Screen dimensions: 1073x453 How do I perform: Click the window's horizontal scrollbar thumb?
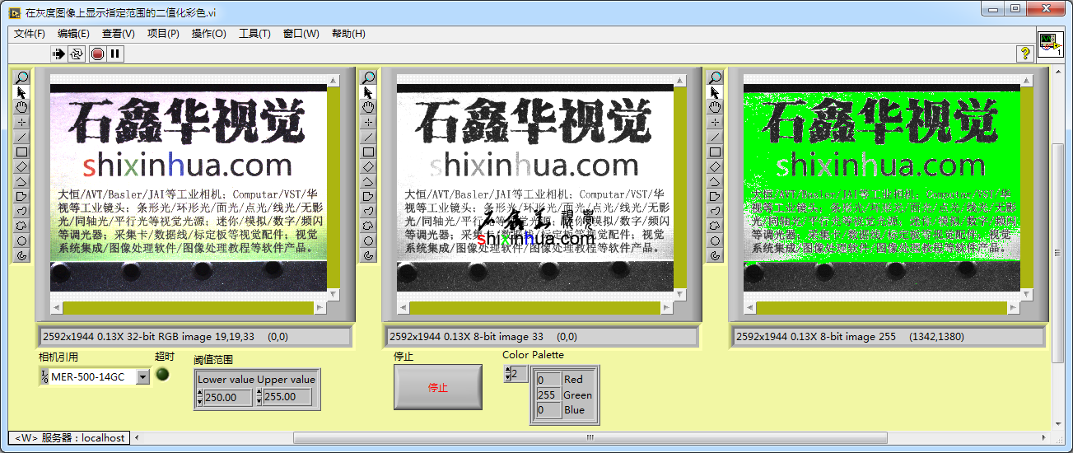pos(590,437)
